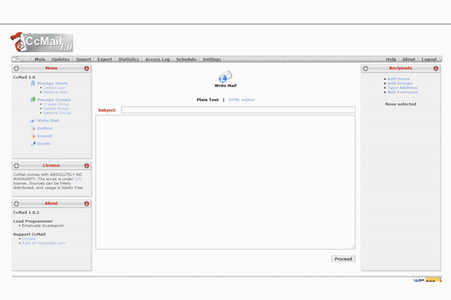Collapse the License panel with red button
The height and width of the screenshot is (300, 451).
pyautogui.click(x=86, y=166)
